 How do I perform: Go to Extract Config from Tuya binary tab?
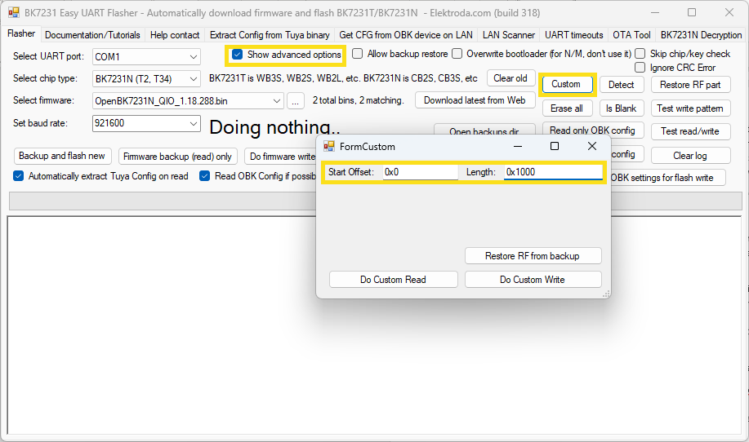[x=270, y=35]
